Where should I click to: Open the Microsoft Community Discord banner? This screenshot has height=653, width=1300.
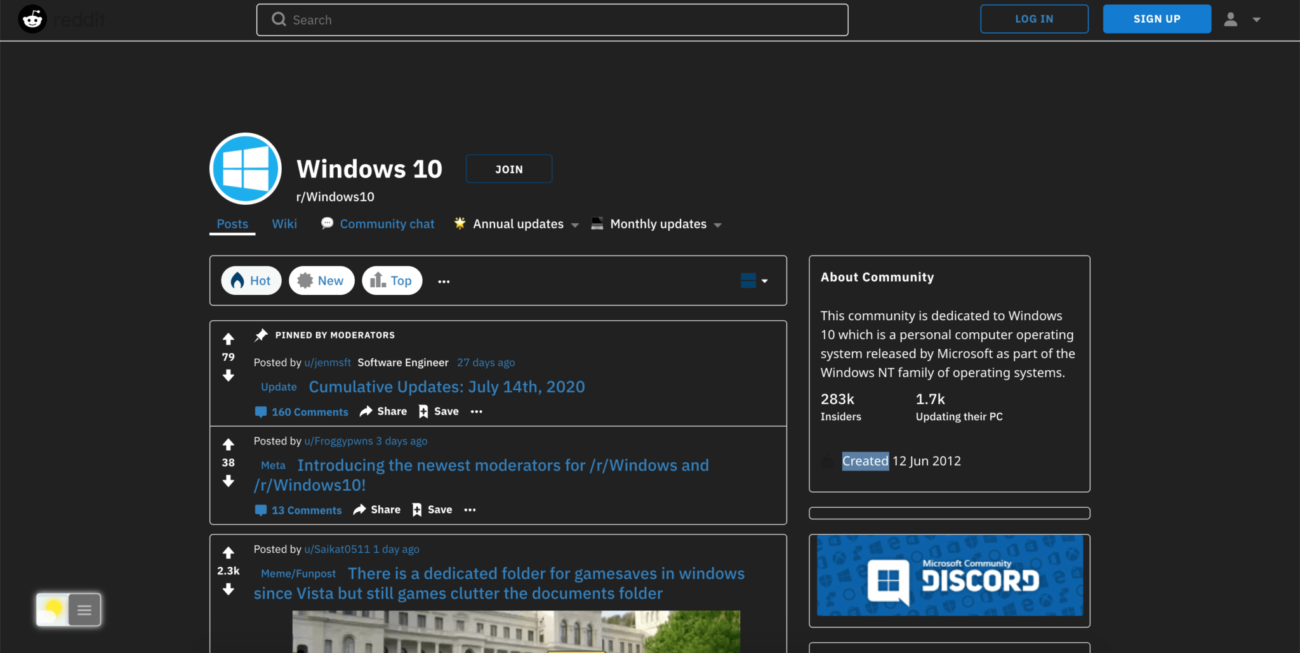(x=950, y=576)
